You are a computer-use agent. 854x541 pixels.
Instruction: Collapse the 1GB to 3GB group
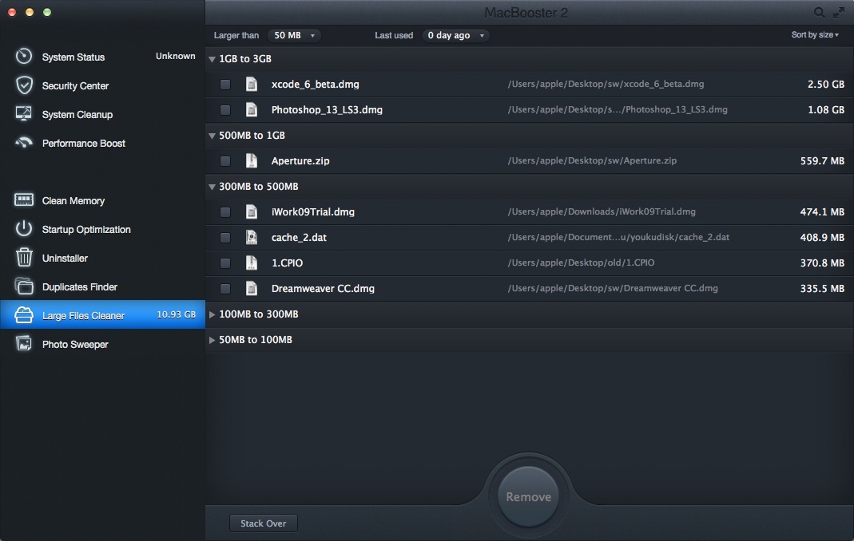click(x=213, y=59)
